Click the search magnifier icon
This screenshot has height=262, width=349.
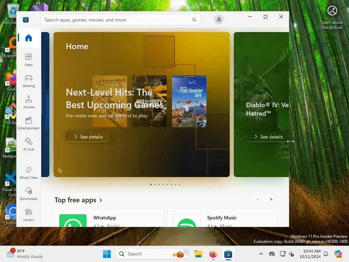[x=194, y=20]
